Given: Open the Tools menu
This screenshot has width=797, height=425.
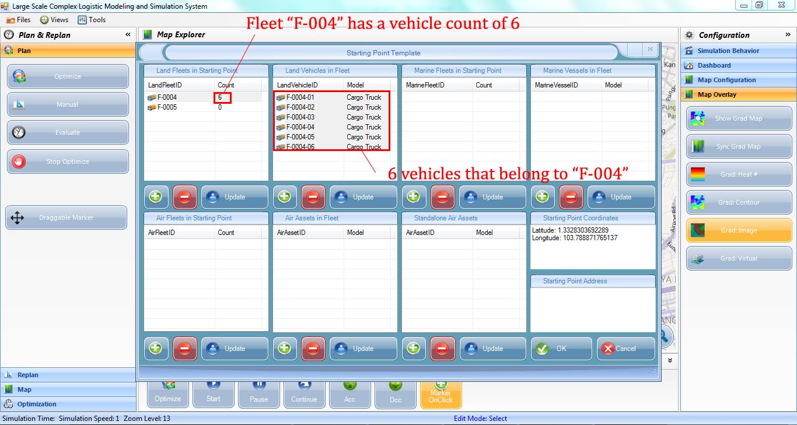Looking at the screenshot, I should coord(92,19).
